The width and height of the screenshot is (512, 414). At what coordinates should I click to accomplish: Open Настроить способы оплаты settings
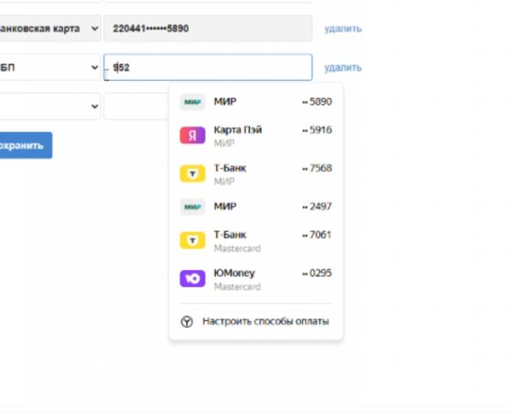click(x=256, y=322)
